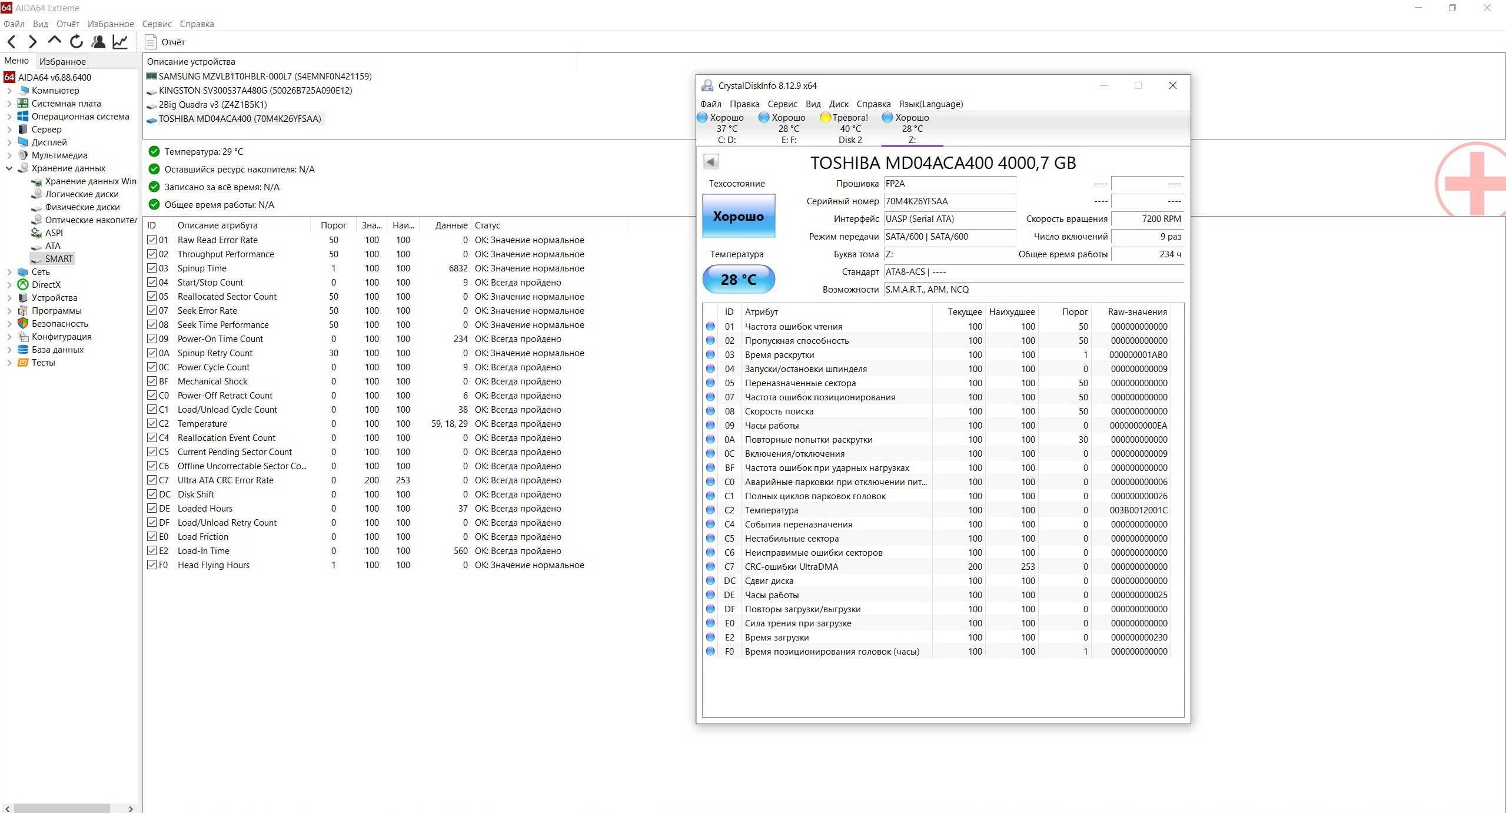1506x813 pixels.
Task: Open the AIDA64 user profile toolbar icon
Action: (x=99, y=41)
